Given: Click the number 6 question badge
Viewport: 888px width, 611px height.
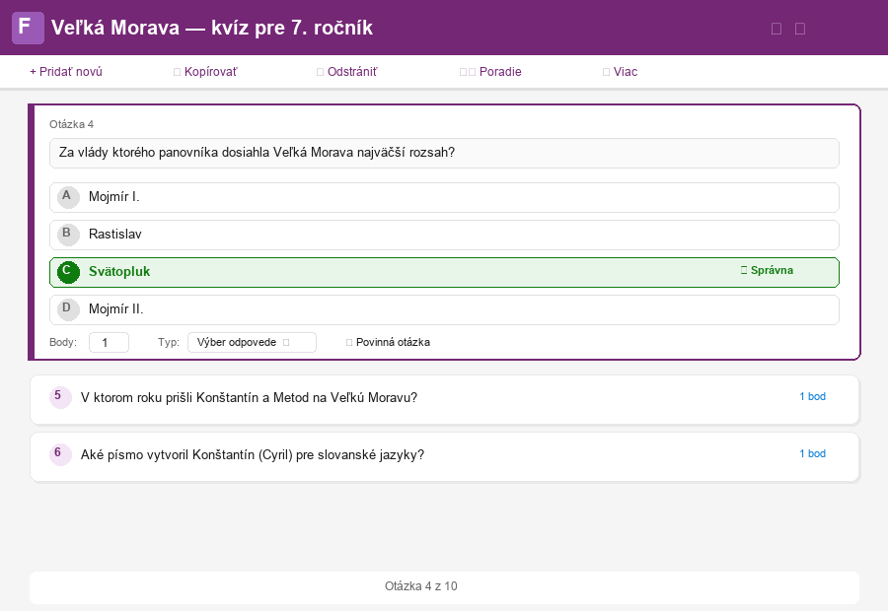Looking at the screenshot, I should click(60, 454).
